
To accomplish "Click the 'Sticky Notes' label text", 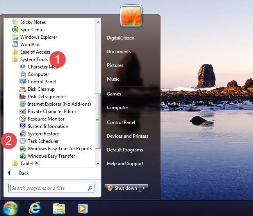I will [x=33, y=22].
